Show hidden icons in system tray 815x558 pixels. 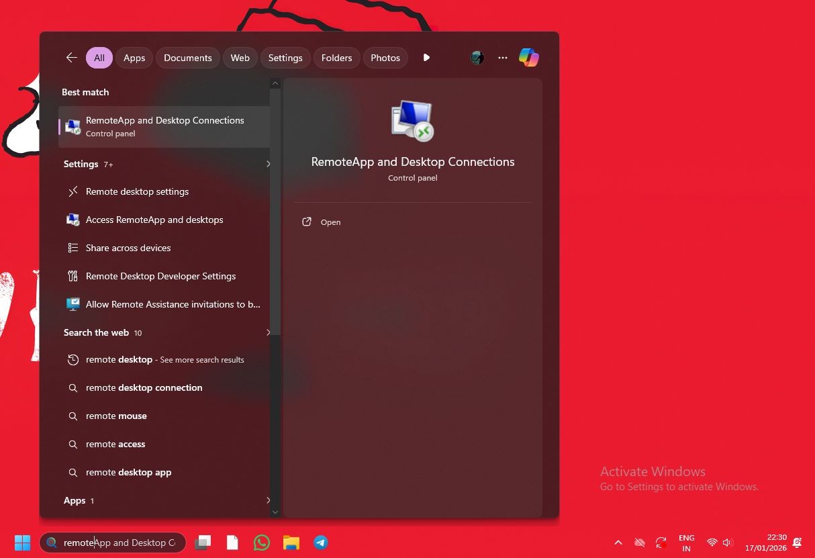coord(618,543)
